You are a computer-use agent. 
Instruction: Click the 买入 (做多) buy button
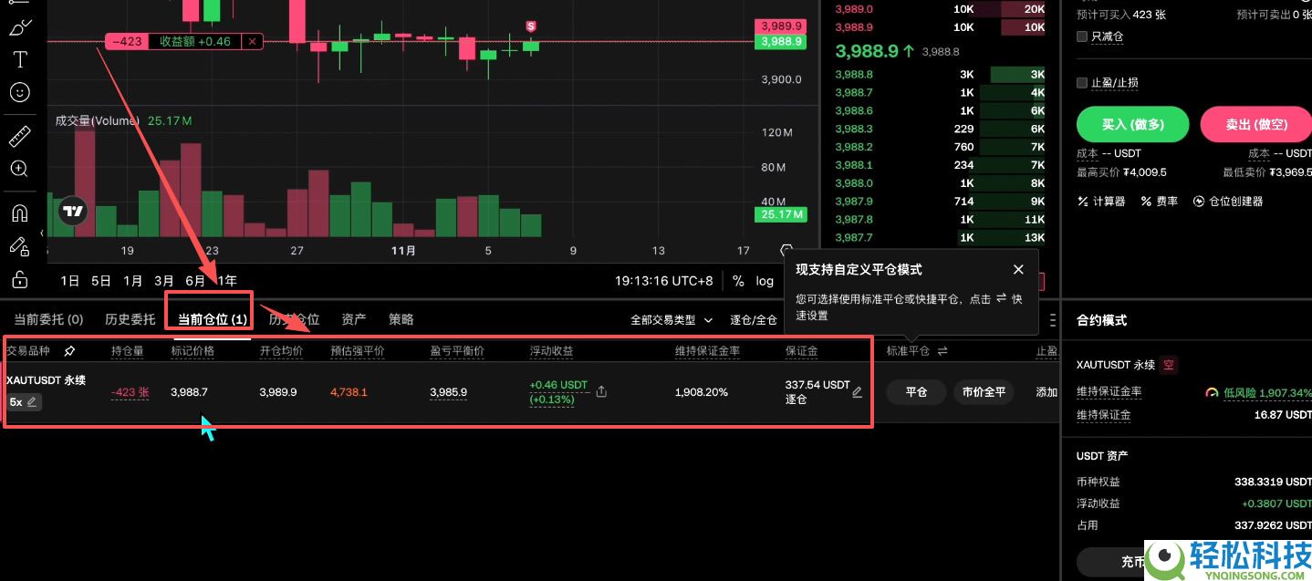point(1132,124)
